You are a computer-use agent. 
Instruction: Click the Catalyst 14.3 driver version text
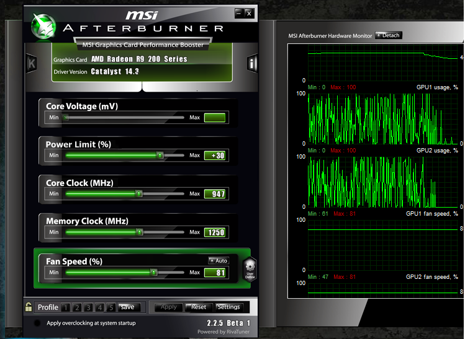point(115,71)
